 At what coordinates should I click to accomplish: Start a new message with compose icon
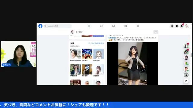point(186,81)
